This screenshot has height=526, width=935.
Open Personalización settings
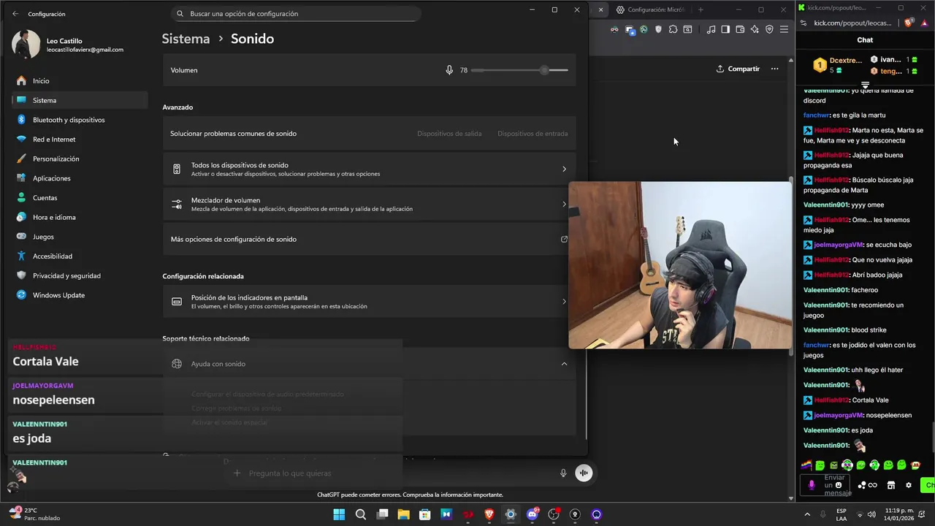click(x=80, y=159)
